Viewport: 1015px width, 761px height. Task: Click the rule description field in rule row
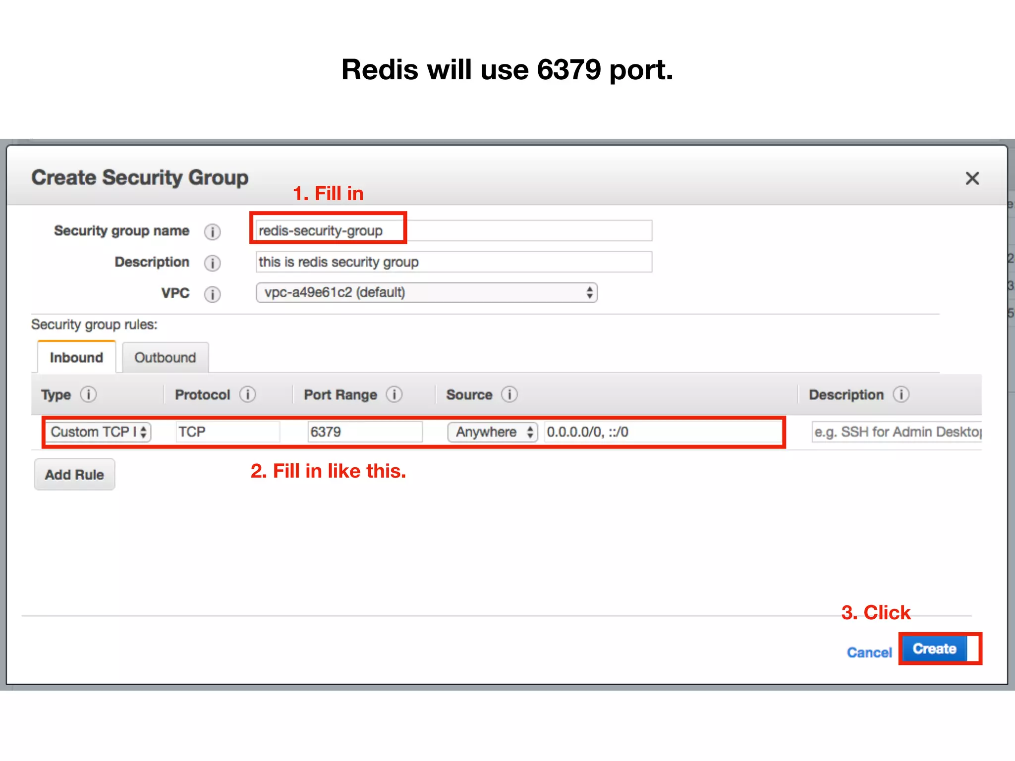click(x=897, y=432)
